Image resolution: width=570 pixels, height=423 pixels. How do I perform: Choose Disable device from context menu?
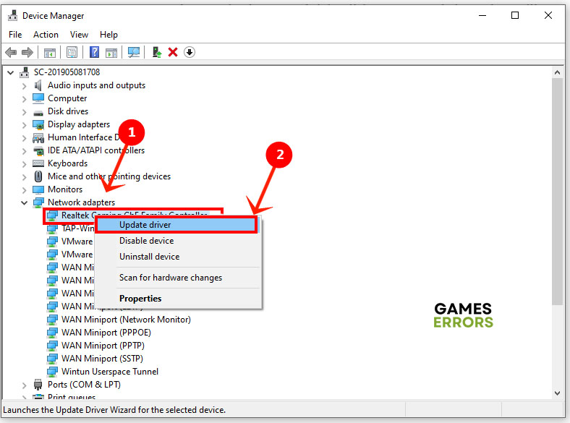tap(178, 241)
